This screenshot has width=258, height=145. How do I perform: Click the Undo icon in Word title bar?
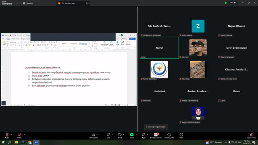click(x=18, y=35)
